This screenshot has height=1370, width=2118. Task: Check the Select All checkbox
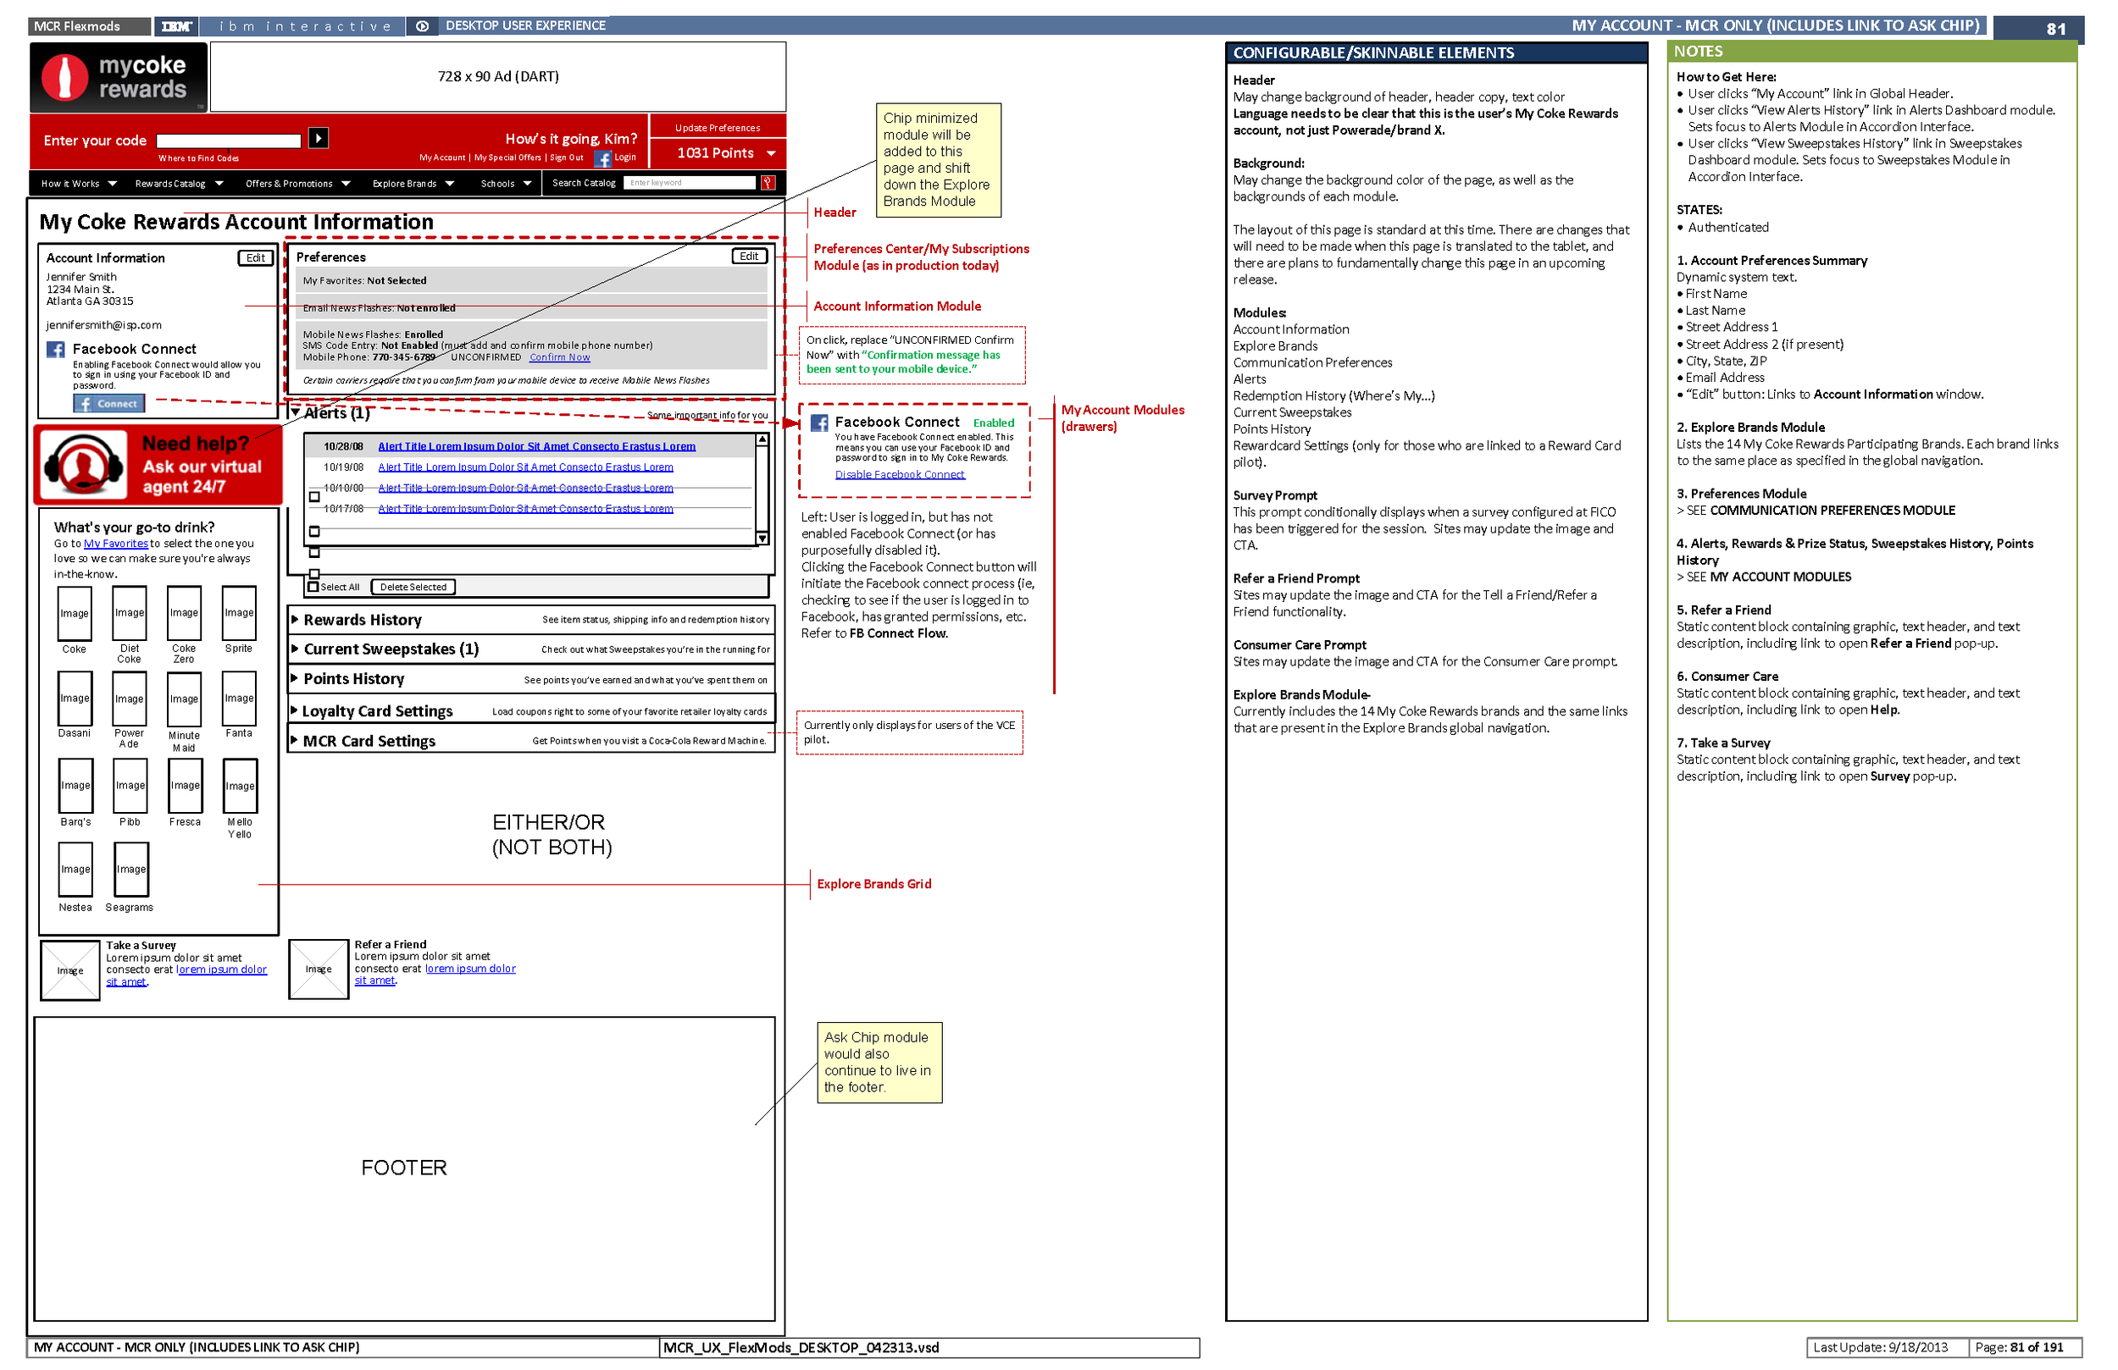[313, 587]
